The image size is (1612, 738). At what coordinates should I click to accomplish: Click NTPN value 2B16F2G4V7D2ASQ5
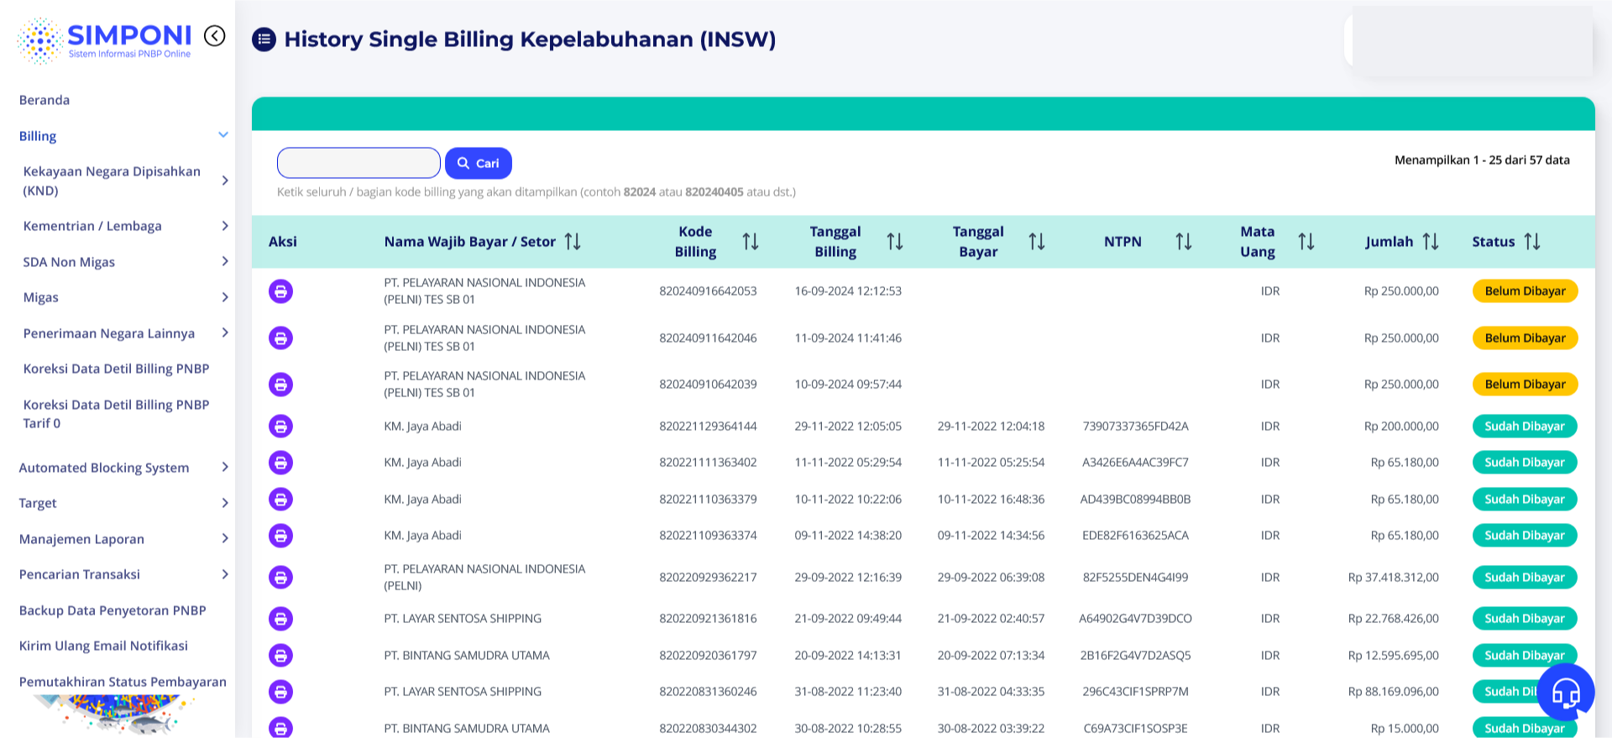point(1135,656)
